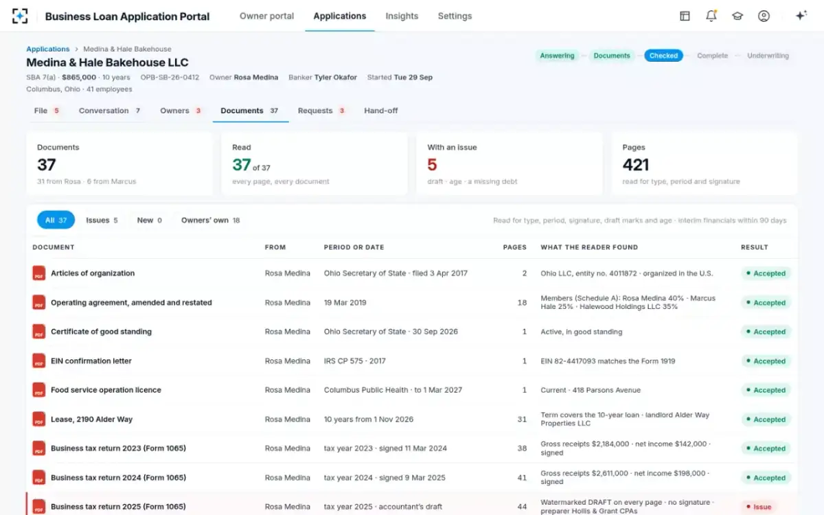
Task: Open Lease, 2190 Alder Way
Action: [91, 419]
